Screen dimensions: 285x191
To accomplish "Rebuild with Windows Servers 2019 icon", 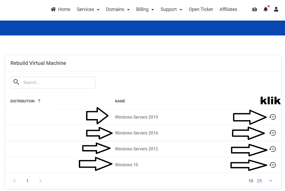I will click(273, 117).
